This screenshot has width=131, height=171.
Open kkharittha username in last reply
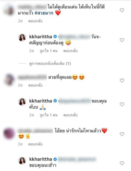(41, 159)
